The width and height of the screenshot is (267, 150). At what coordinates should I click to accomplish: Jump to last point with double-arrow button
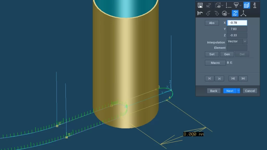pyautogui.click(x=243, y=79)
